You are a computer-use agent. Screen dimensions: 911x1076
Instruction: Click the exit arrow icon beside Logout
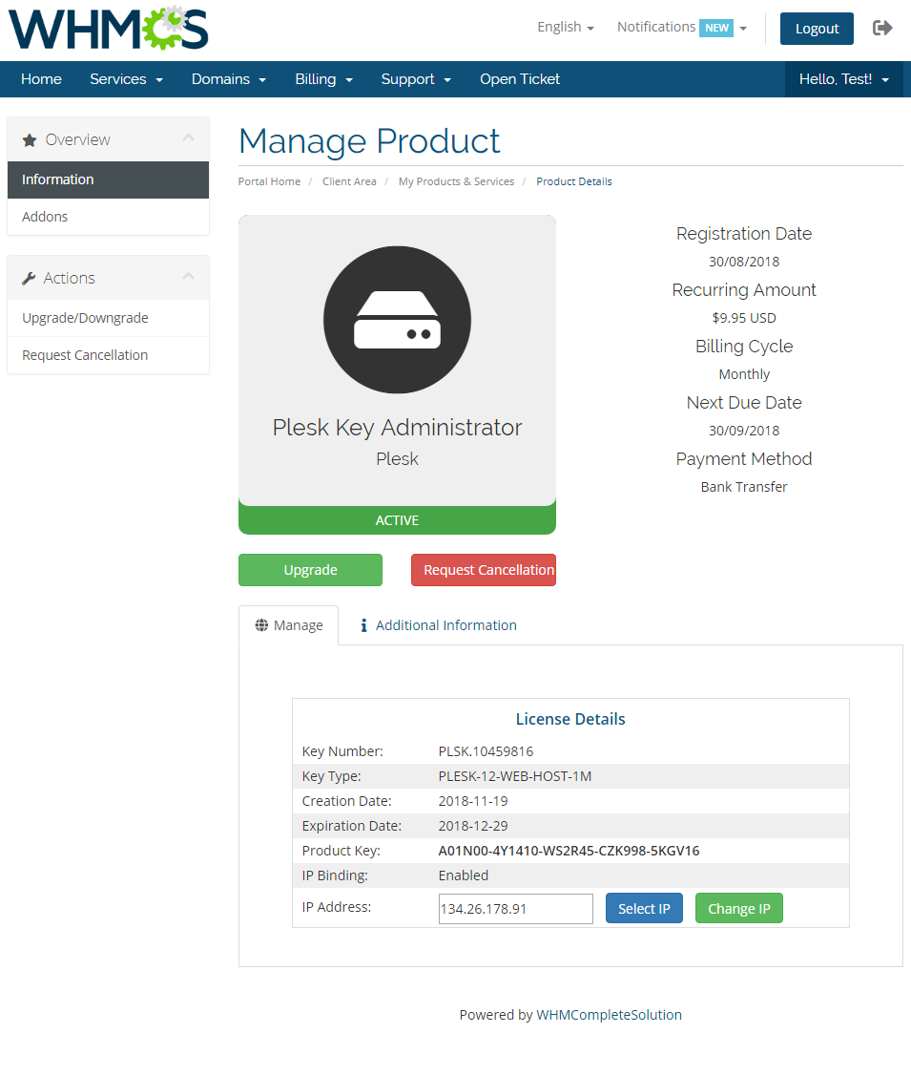882,28
